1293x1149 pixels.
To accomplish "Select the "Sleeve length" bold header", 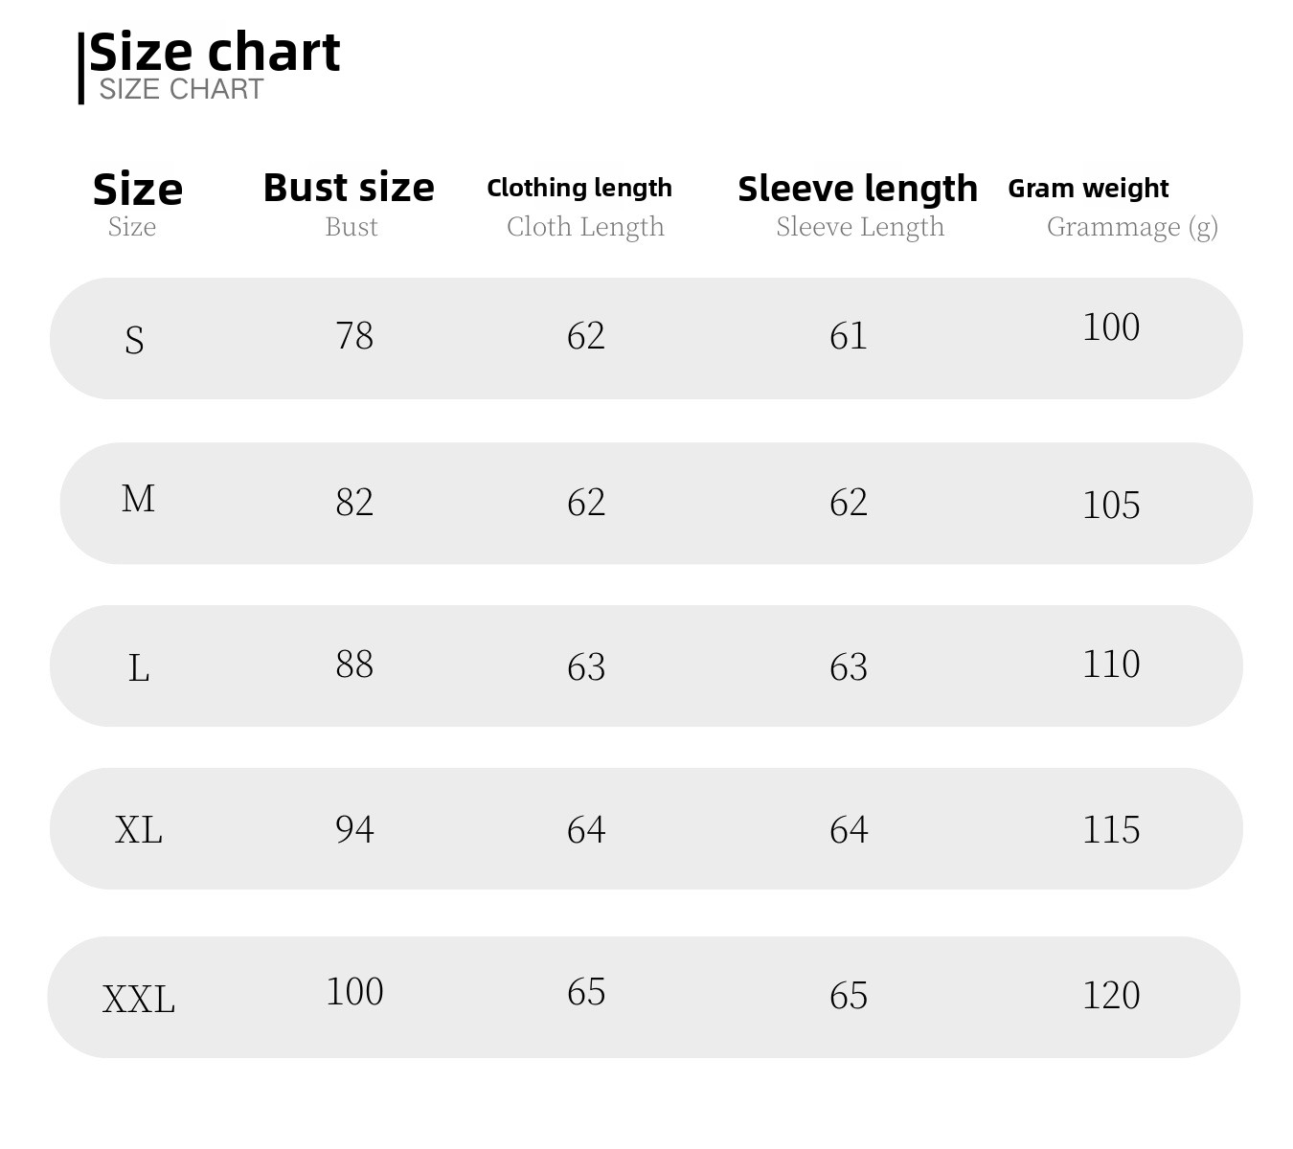I will pyautogui.click(x=857, y=189).
